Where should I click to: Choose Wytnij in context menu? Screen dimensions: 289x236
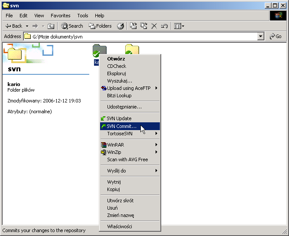click(x=130, y=182)
